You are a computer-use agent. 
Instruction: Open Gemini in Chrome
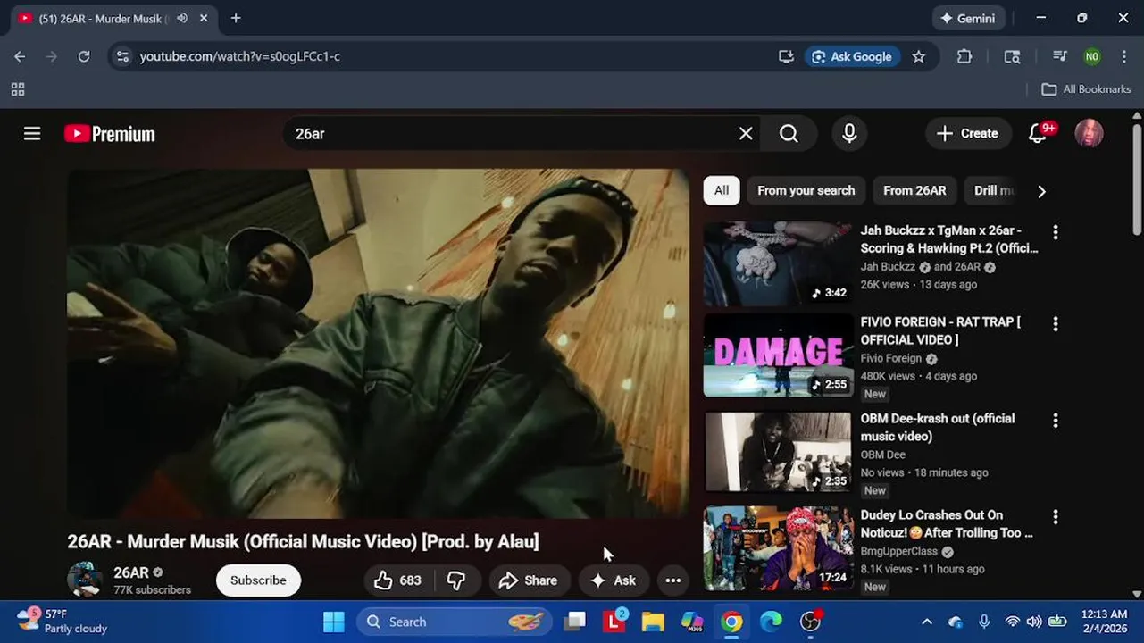click(969, 18)
